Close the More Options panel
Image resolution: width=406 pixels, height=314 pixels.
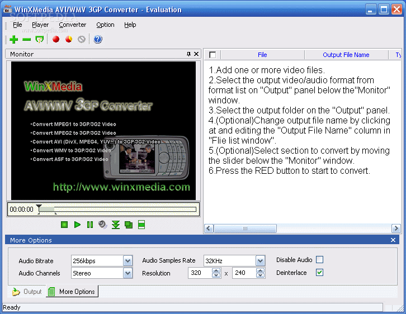click(x=393, y=240)
